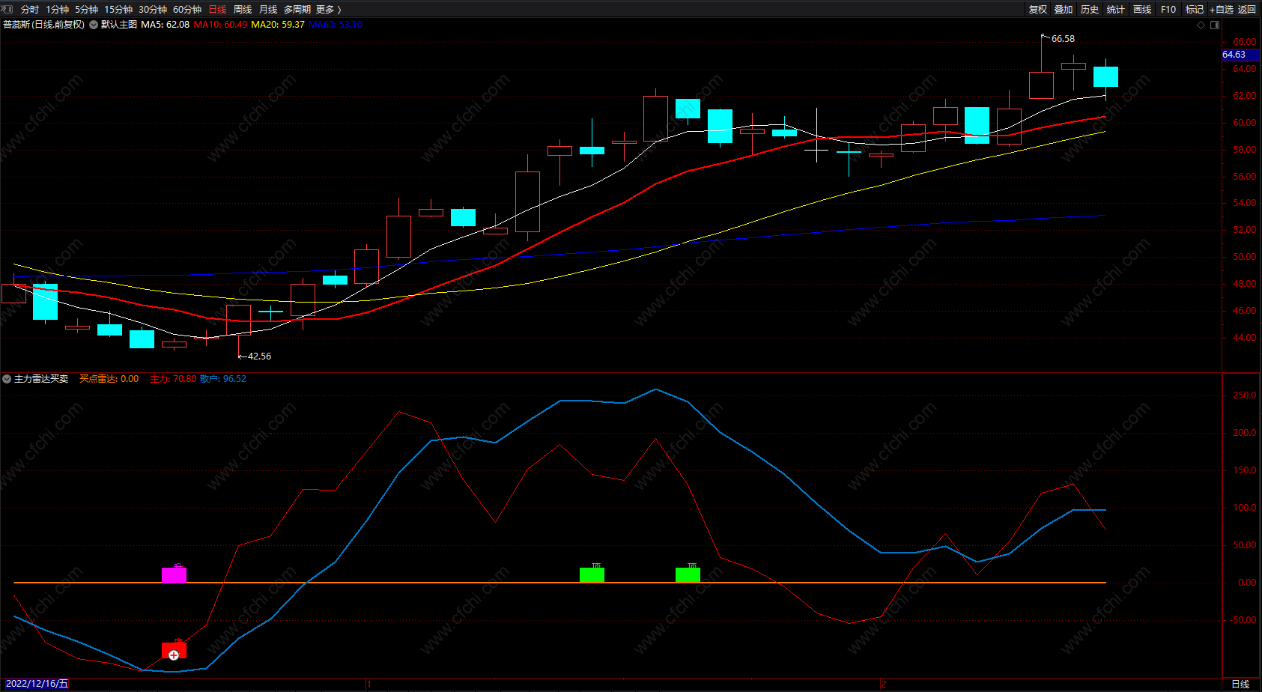Select the 30分钟 period
The width and height of the screenshot is (1262, 692).
click(x=153, y=10)
